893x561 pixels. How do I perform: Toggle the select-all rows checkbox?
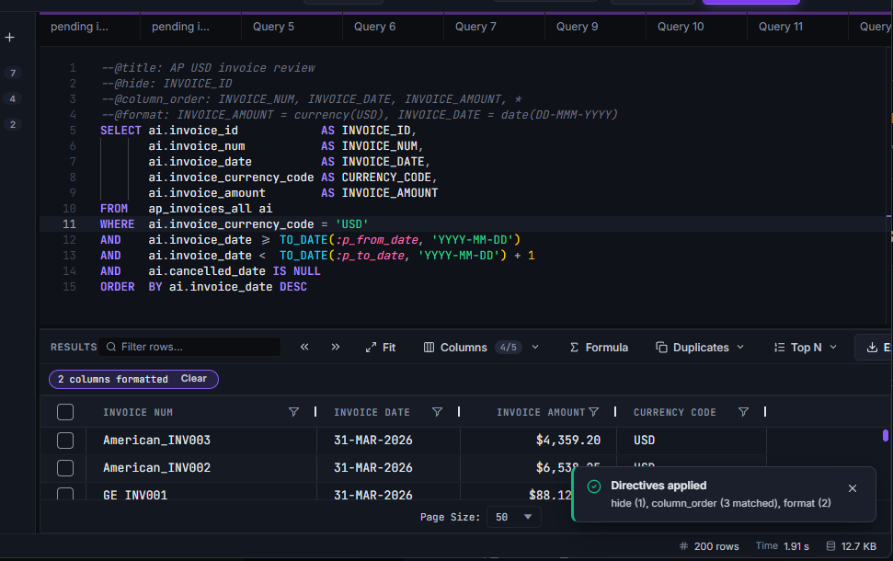tap(65, 412)
